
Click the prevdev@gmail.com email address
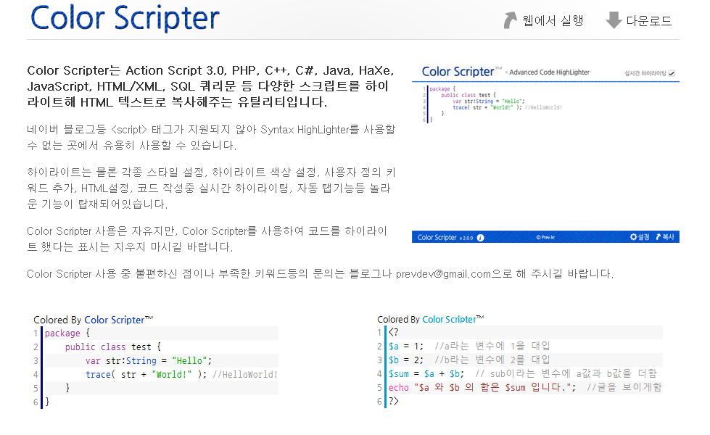[x=443, y=274]
